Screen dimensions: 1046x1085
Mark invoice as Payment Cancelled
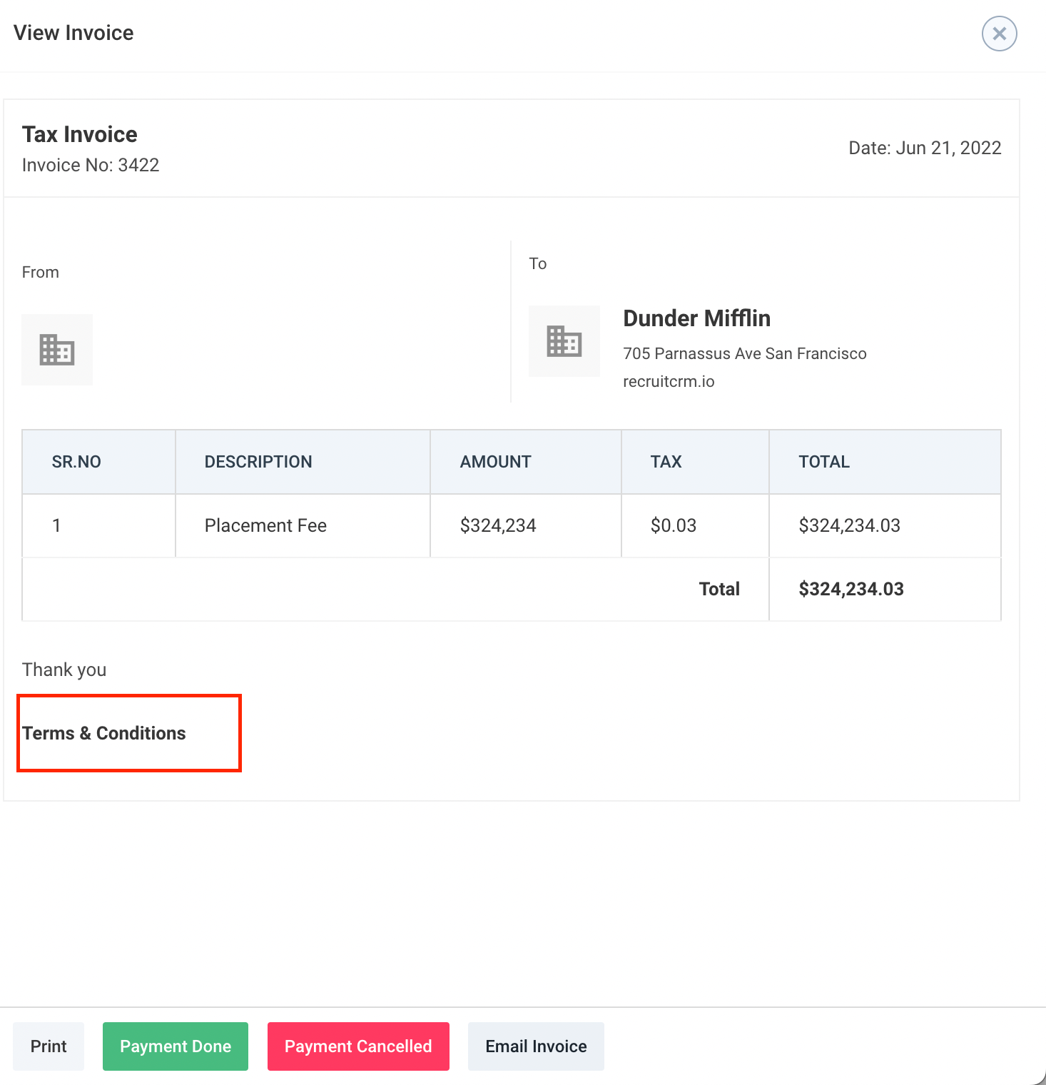pyautogui.click(x=358, y=1046)
